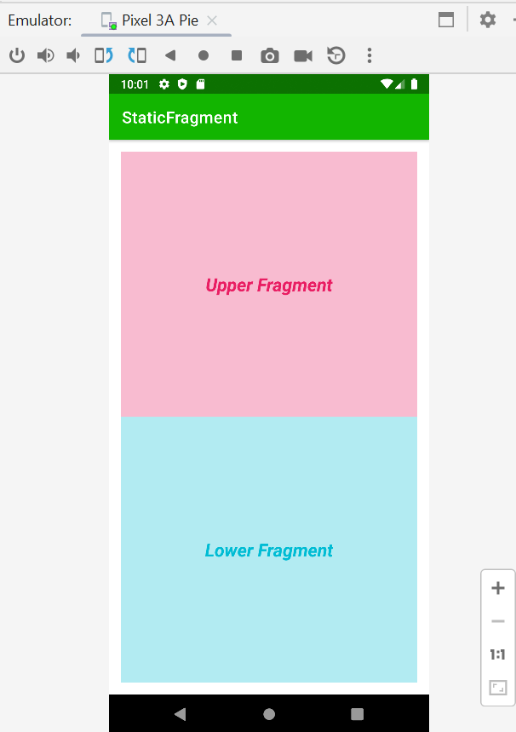Click the volume down icon
The height and width of the screenshot is (732, 516).
point(74,55)
